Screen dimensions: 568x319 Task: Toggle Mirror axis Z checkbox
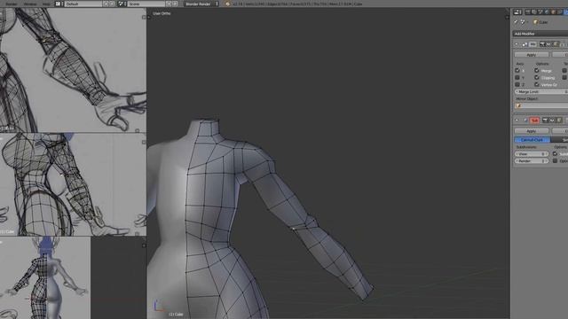(517, 84)
